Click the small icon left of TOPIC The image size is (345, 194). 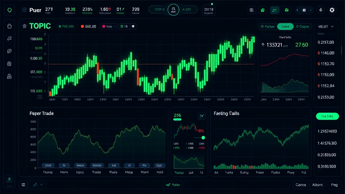click(25, 26)
